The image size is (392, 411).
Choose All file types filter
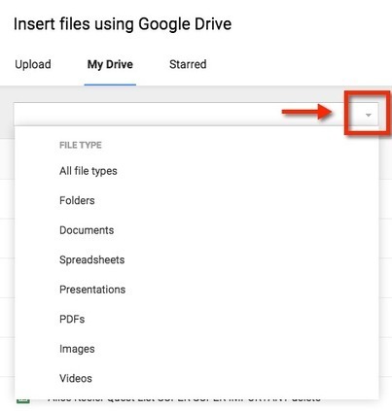point(89,171)
